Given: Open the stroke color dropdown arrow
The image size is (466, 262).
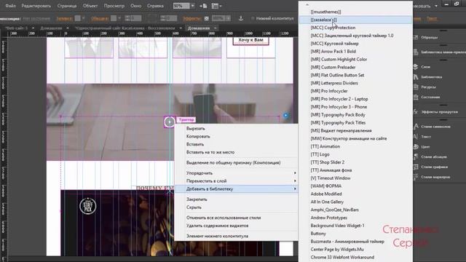Looking at the screenshot, I should click(119, 18).
